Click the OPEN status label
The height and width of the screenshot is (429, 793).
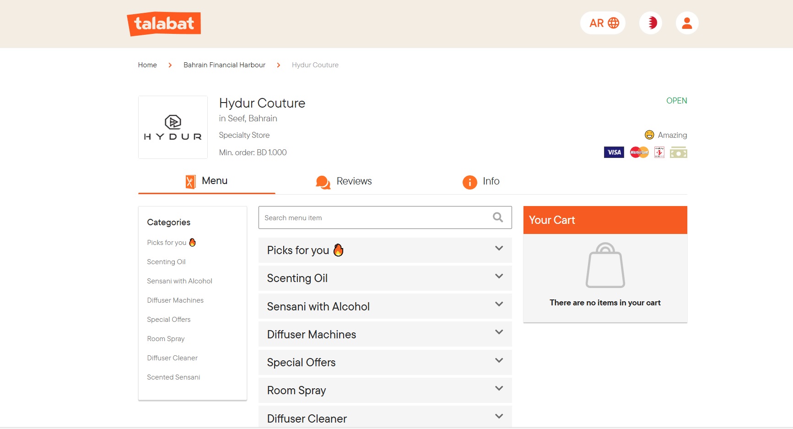(677, 101)
